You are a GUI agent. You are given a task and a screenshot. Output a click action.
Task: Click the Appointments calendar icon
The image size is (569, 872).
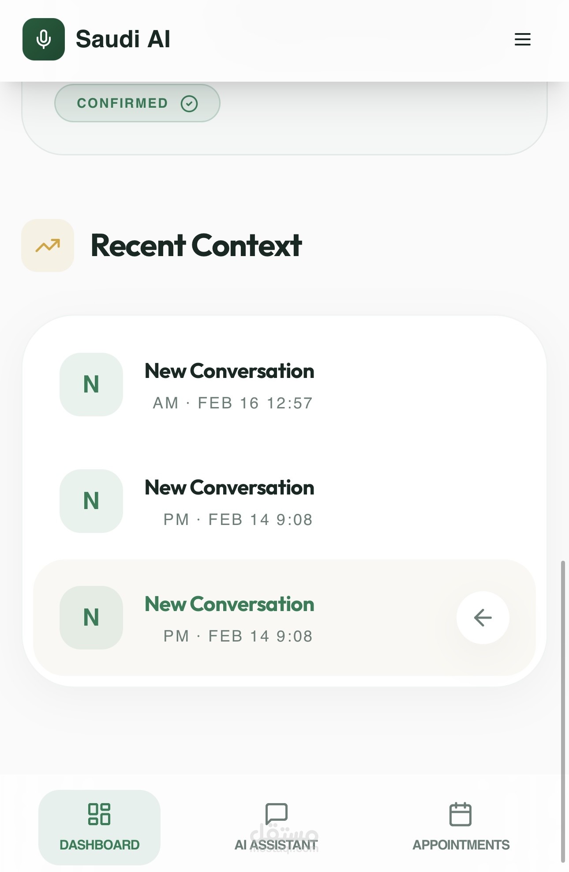[460, 814]
